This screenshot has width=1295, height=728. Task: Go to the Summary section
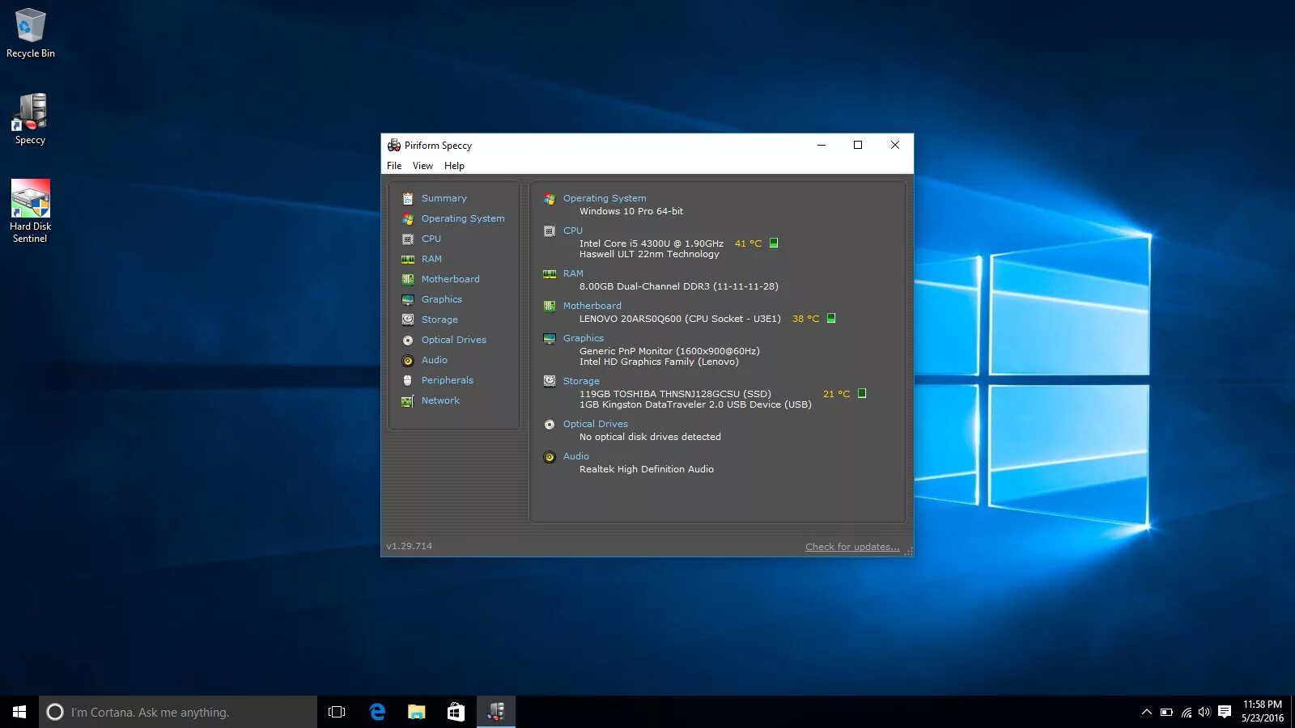pyautogui.click(x=444, y=198)
